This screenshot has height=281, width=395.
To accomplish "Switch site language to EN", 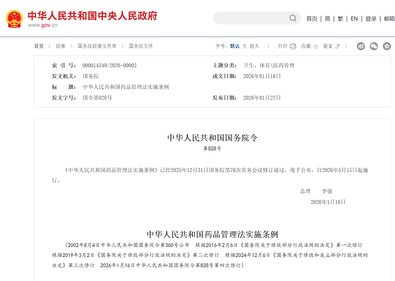I will (354, 19).
